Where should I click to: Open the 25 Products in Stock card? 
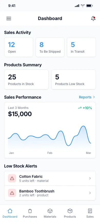click(x=26, y=79)
